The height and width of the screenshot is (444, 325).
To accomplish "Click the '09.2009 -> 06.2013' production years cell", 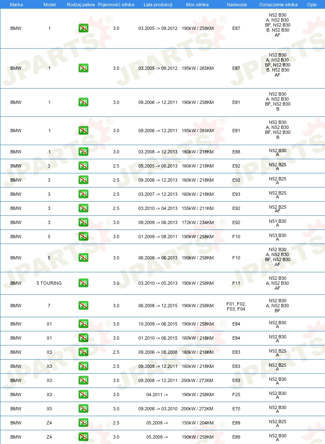I will [158, 222].
